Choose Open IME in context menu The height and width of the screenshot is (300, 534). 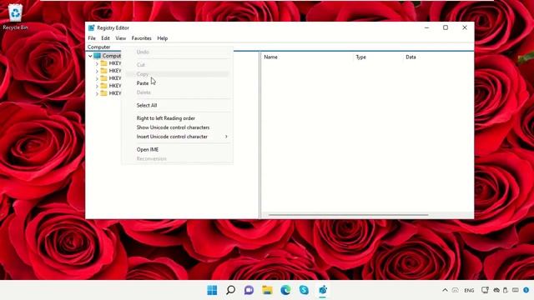click(x=177, y=150)
